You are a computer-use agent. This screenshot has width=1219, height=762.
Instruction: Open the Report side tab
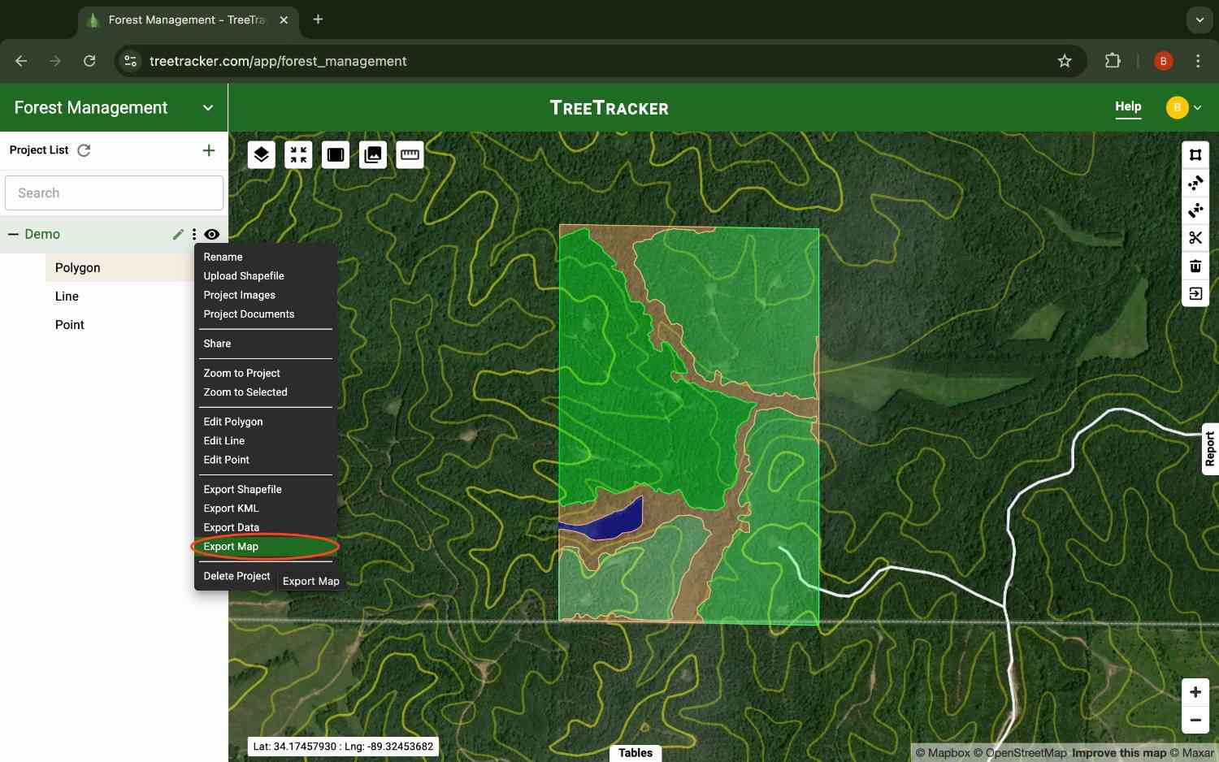pyautogui.click(x=1210, y=448)
